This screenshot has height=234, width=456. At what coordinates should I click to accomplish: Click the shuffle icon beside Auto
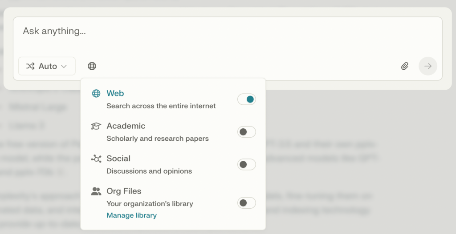pyautogui.click(x=30, y=66)
